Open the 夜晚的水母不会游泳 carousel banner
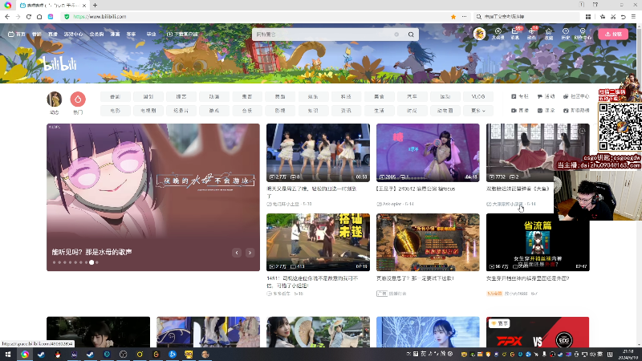642x361 pixels. [x=153, y=197]
